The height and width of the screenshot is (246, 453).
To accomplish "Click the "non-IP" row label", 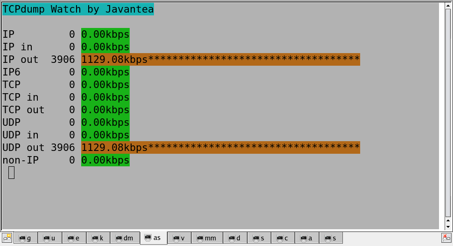I will click(21, 160).
